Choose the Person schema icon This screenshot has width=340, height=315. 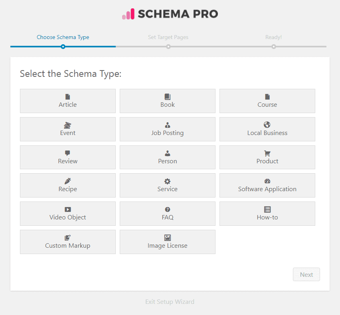pos(167,154)
